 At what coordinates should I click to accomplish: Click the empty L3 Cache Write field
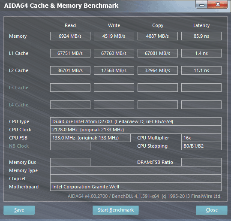pos(114,88)
